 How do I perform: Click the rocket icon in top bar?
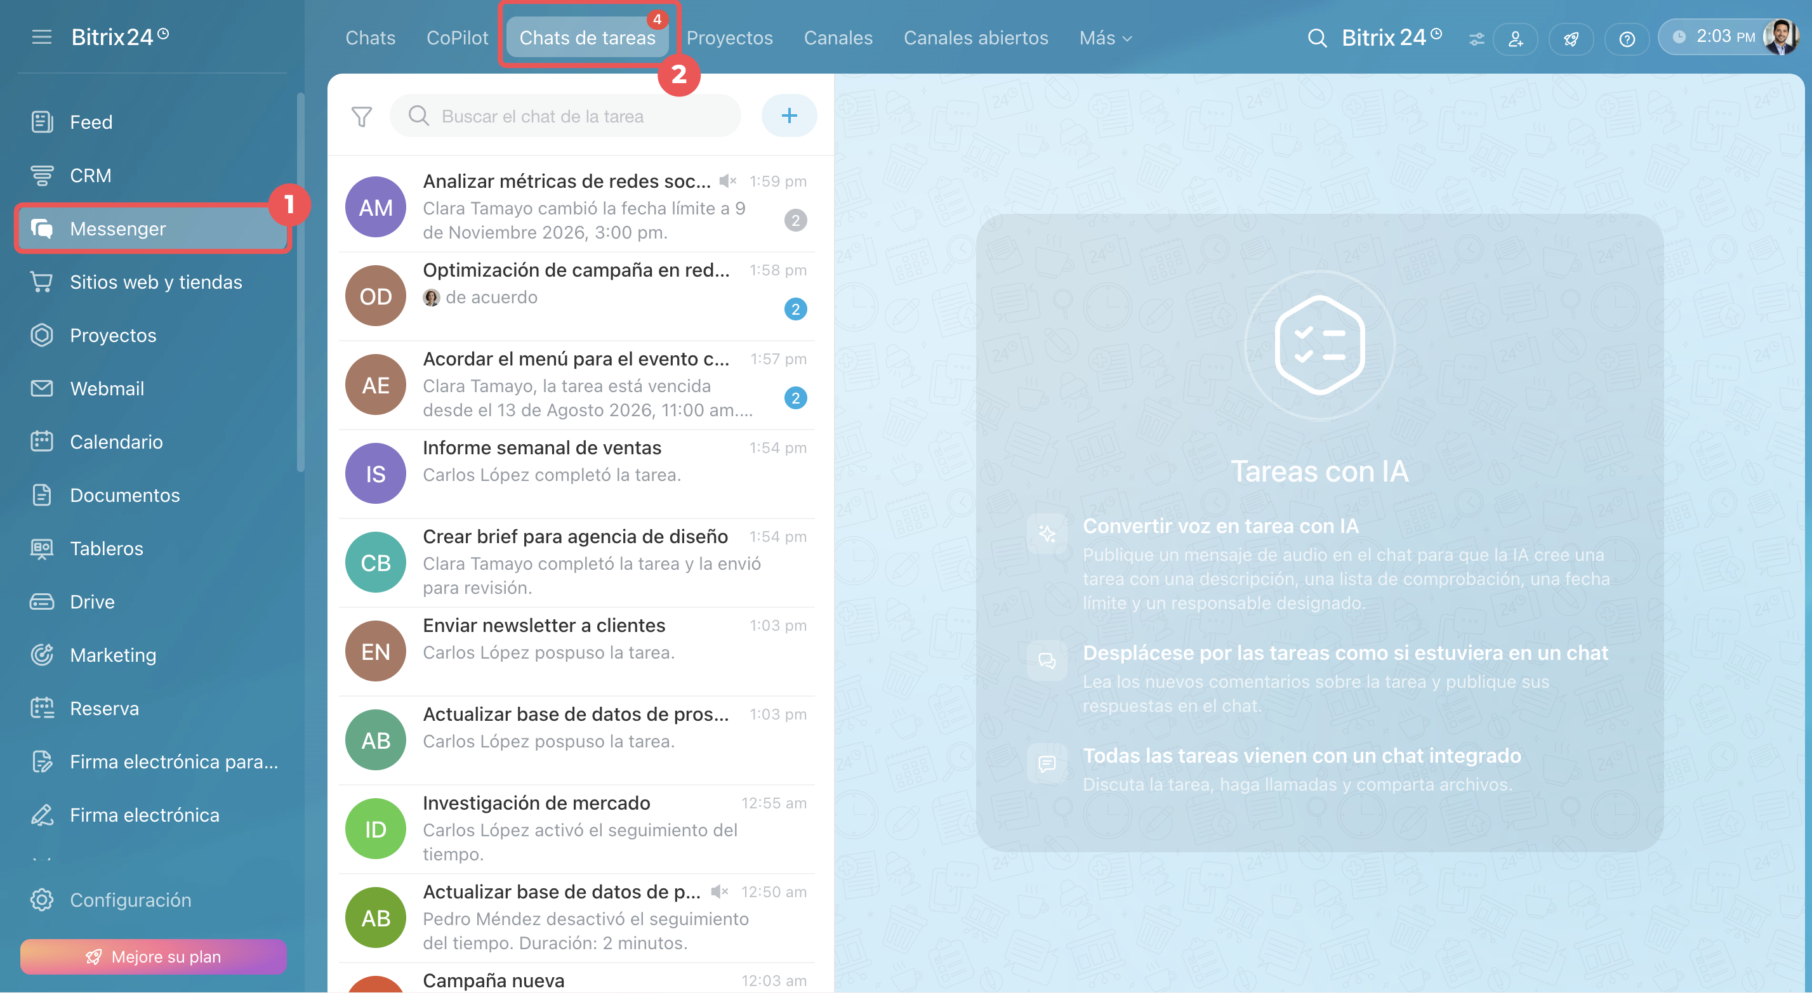[x=1571, y=39]
